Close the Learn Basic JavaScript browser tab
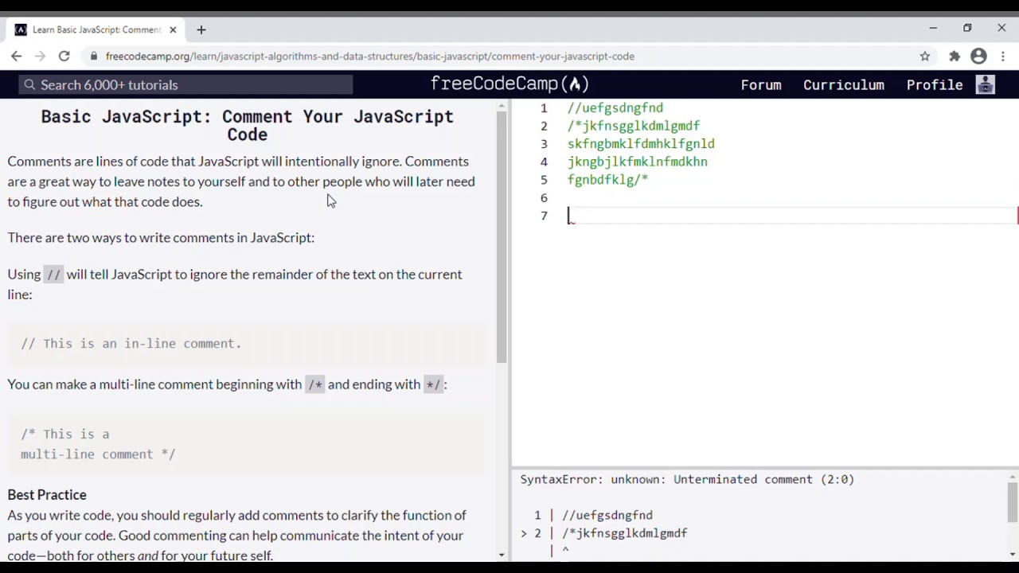Image resolution: width=1019 pixels, height=573 pixels. [x=173, y=29]
